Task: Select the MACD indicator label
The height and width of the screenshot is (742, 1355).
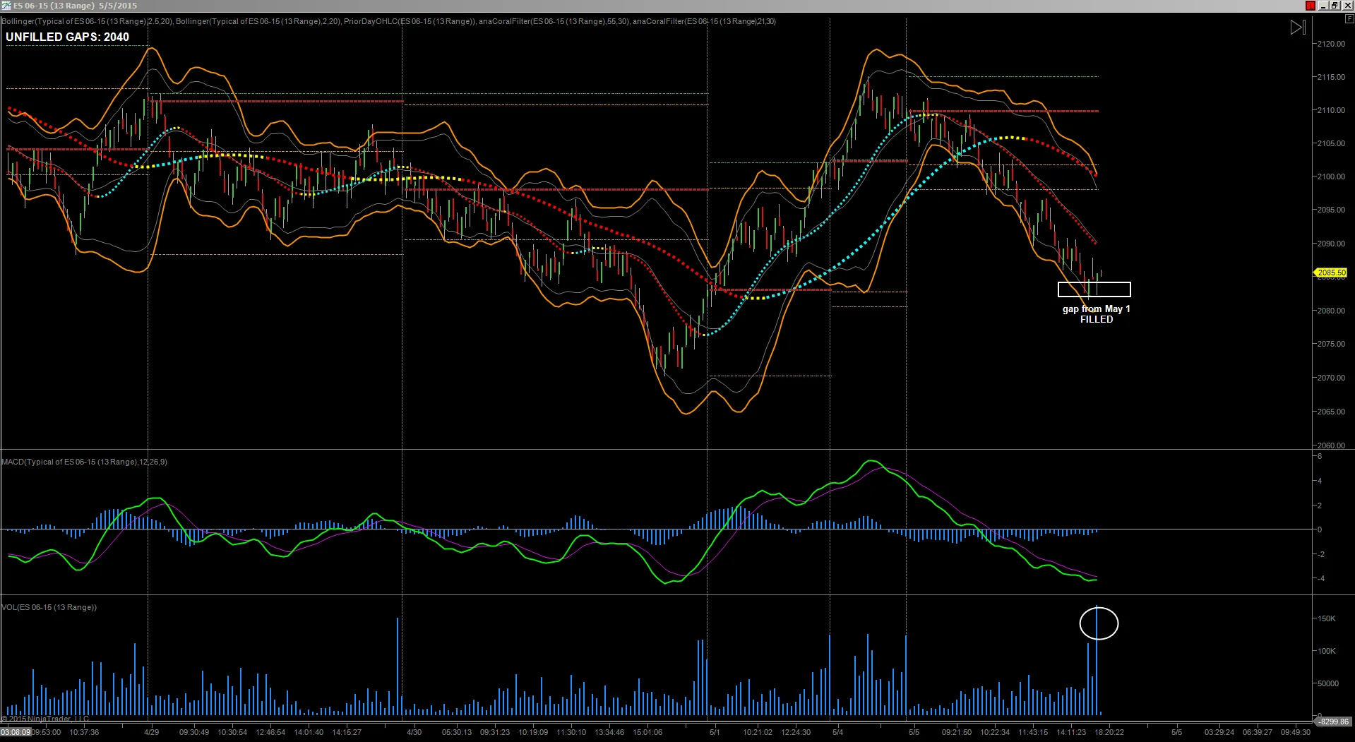Action: point(84,462)
